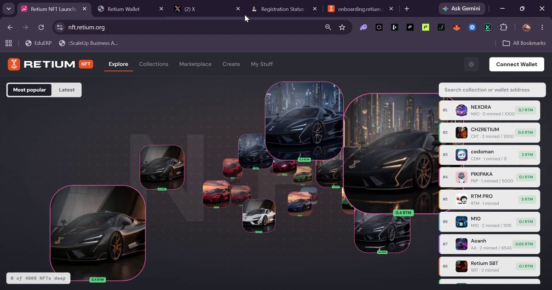Click the Ask Gemini button
The image size is (552, 290).
click(x=461, y=9)
